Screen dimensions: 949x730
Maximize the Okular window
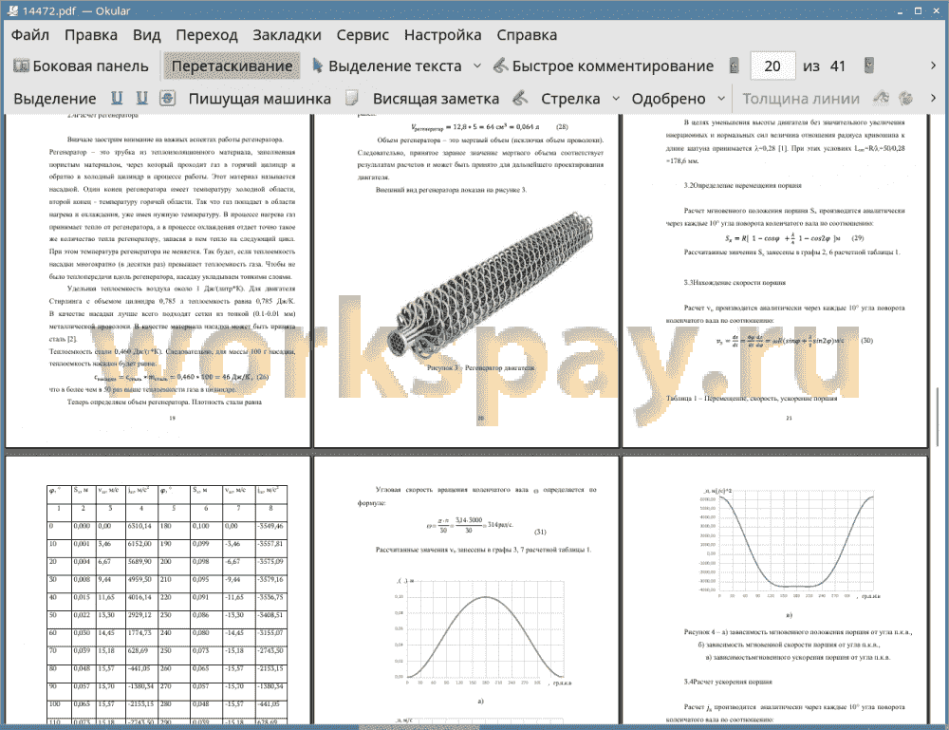pos(918,10)
